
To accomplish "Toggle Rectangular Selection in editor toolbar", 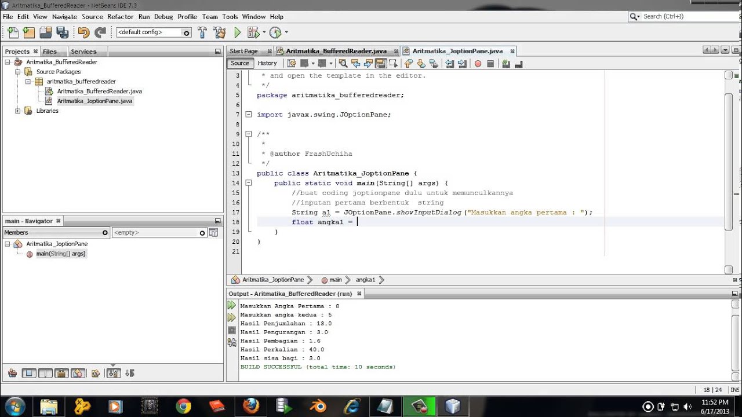I will pos(394,64).
